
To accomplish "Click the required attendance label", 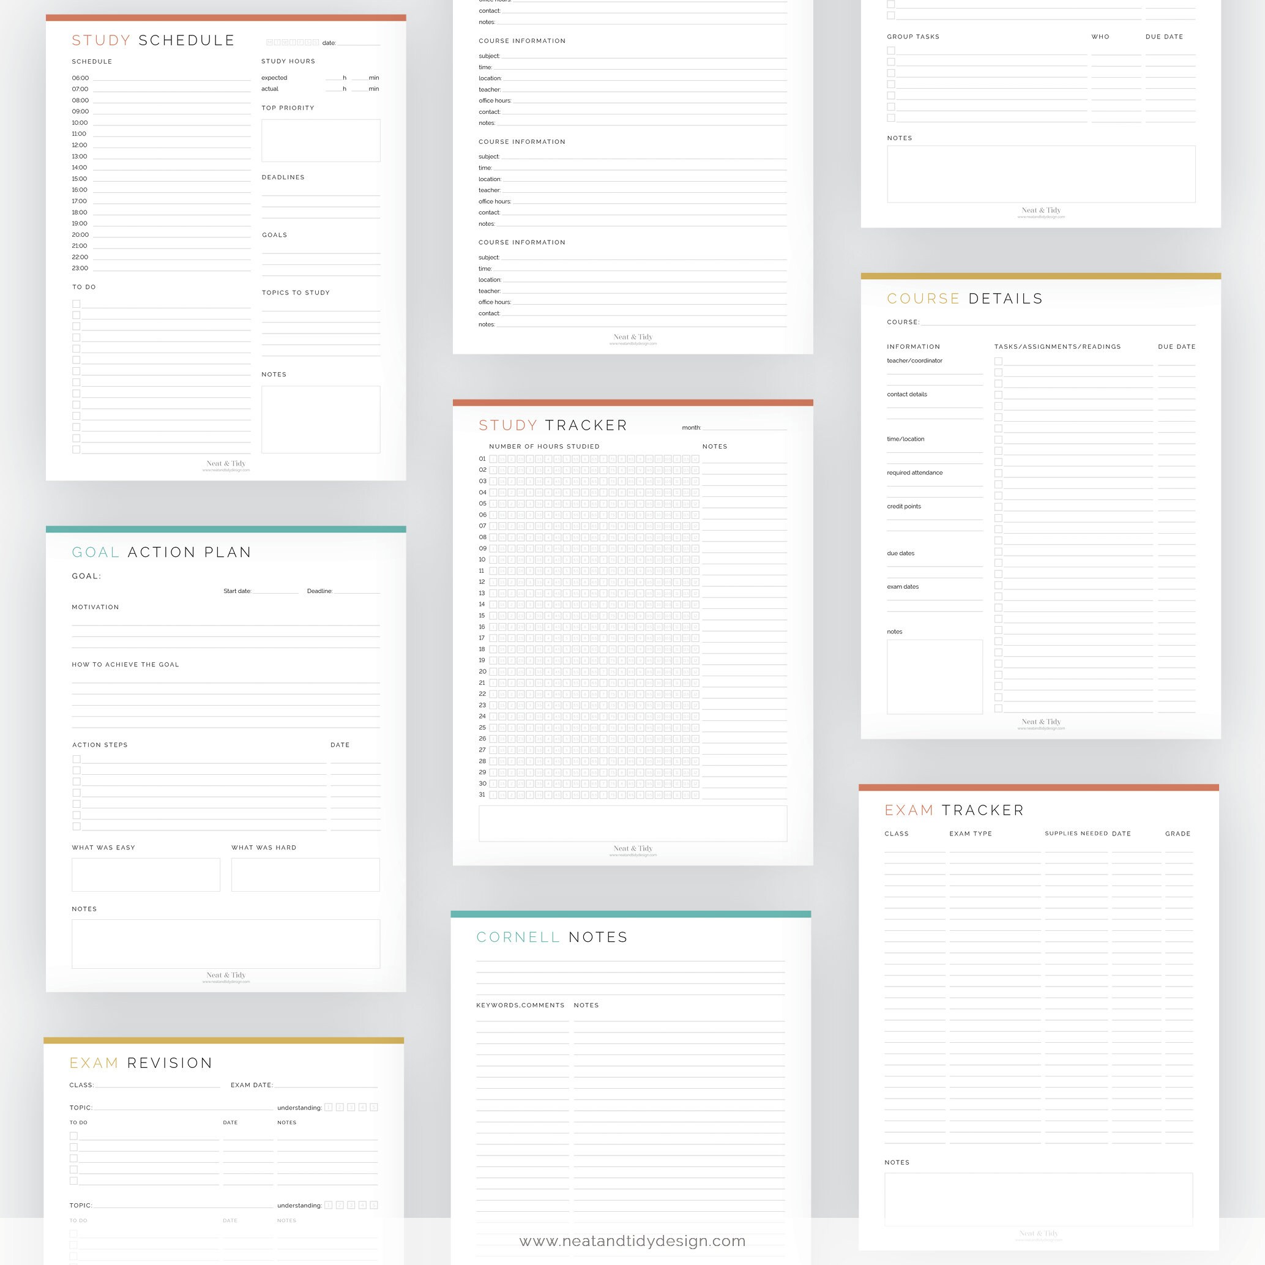I will (x=915, y=472).
